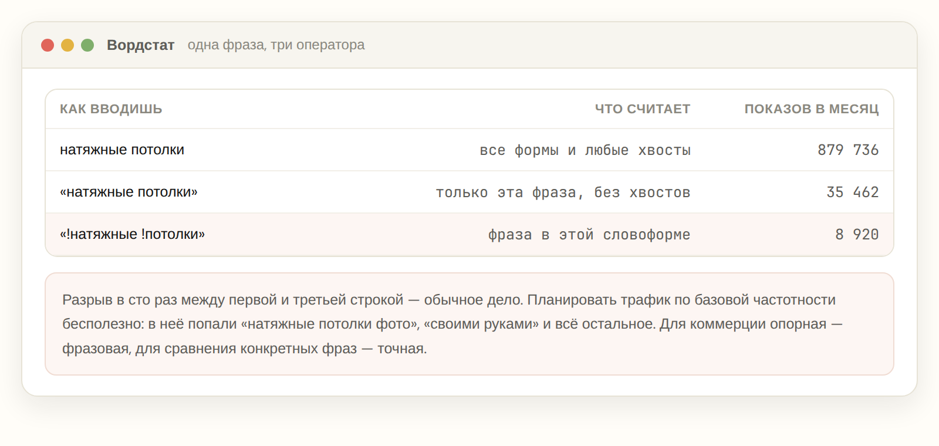Click the green maximize window dot

pyautogui.click(x=87, y=45)
